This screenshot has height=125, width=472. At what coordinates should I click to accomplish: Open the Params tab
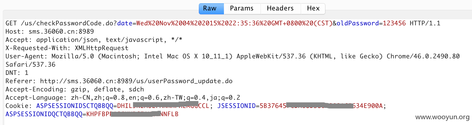(x=242, y=9)
